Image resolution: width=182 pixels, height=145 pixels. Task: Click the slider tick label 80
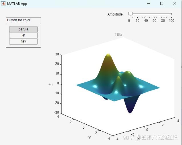click(x=163, y=21)
